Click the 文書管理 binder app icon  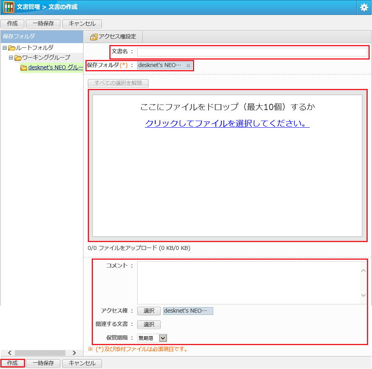click(9, 7)
